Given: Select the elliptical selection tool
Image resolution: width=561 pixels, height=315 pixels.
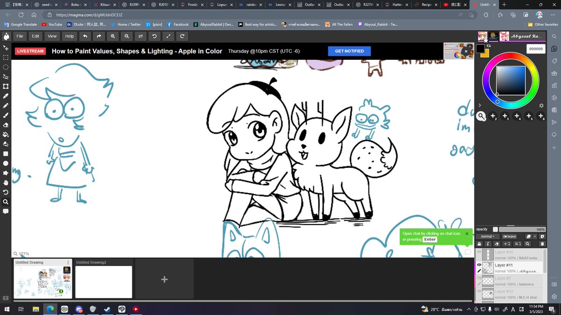Looking at the screenshot, I should click(6, 67).
